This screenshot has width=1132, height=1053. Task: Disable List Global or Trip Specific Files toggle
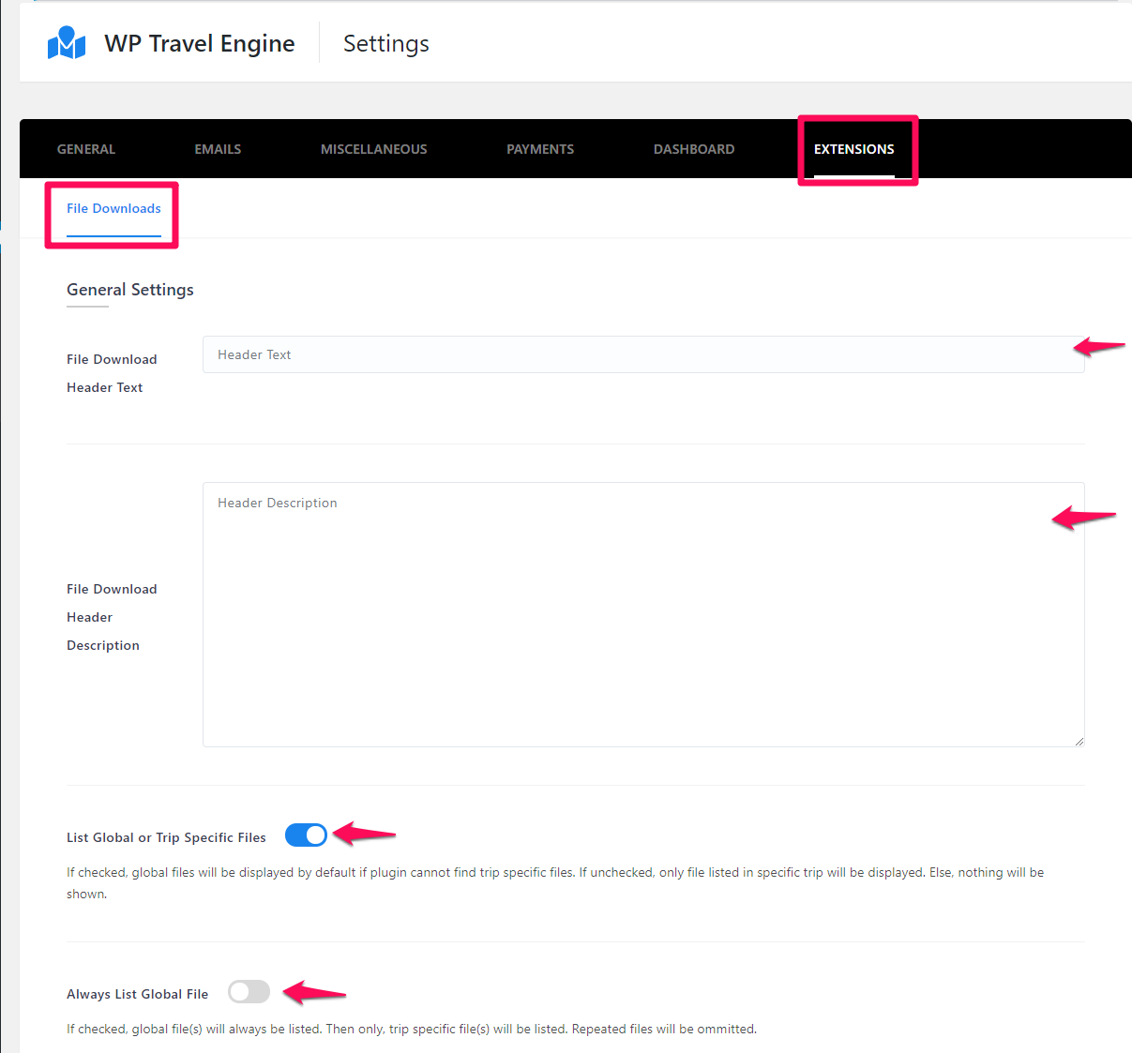pyautogui.click(x=306, y=835)
